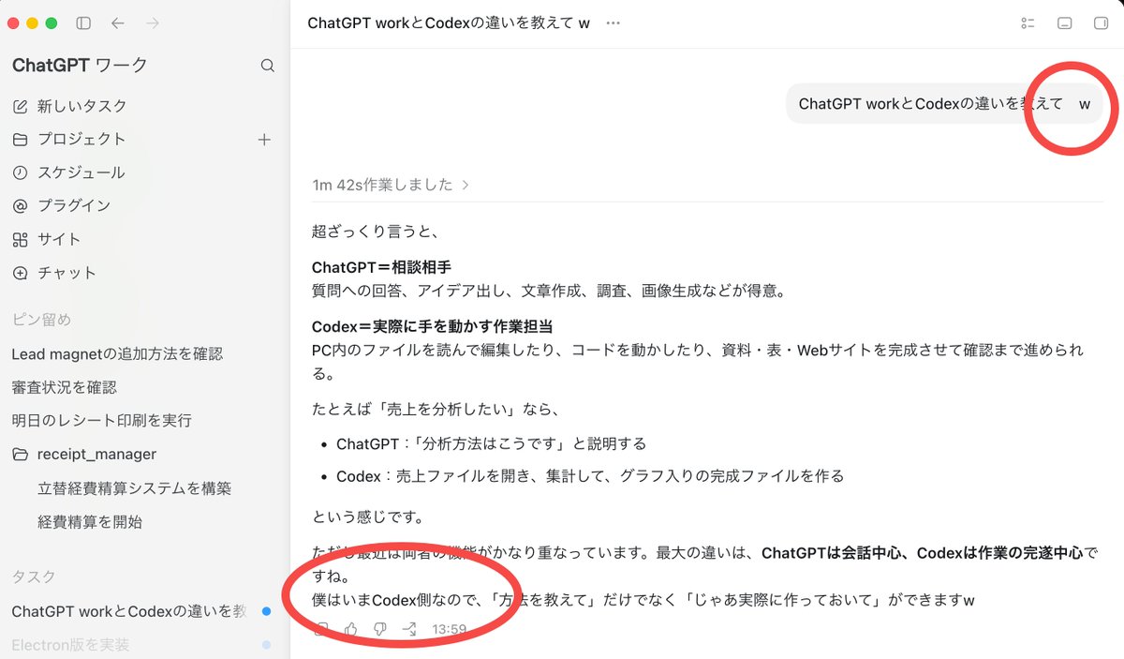Go forward with the right arrow

pyautogui.click(x=152, y=22)
